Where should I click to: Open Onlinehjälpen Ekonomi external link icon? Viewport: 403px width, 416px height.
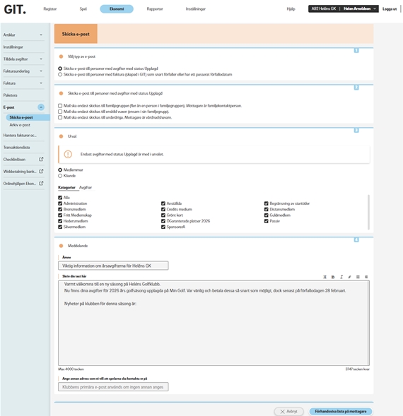pos(41,184)
